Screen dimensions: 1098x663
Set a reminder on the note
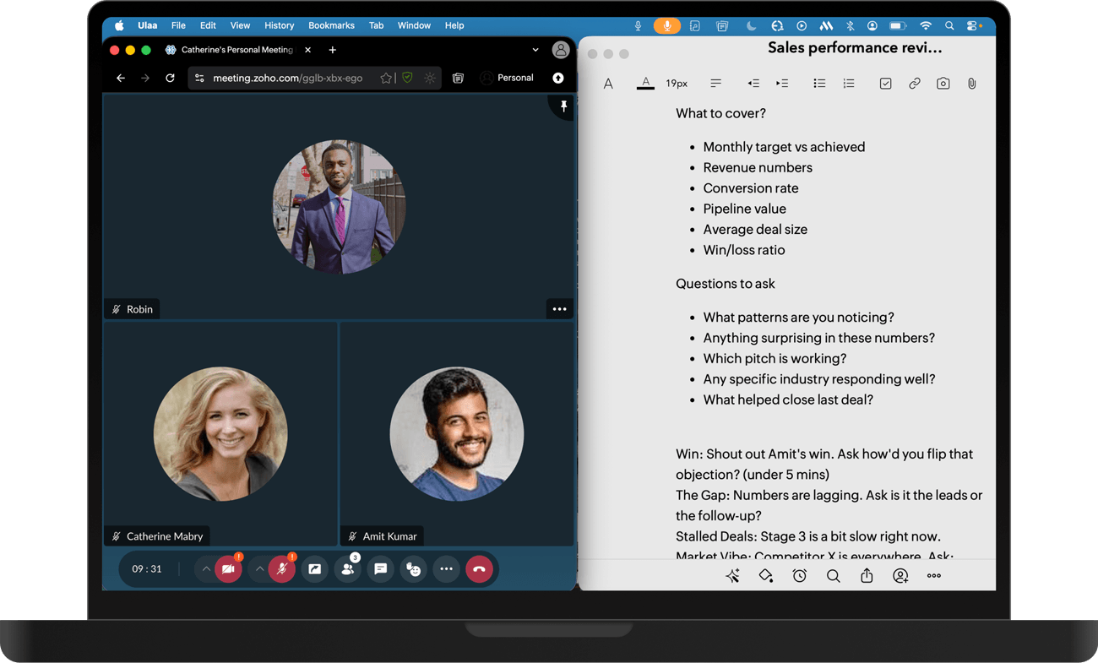pyautogui.click(x=799, y=575)
